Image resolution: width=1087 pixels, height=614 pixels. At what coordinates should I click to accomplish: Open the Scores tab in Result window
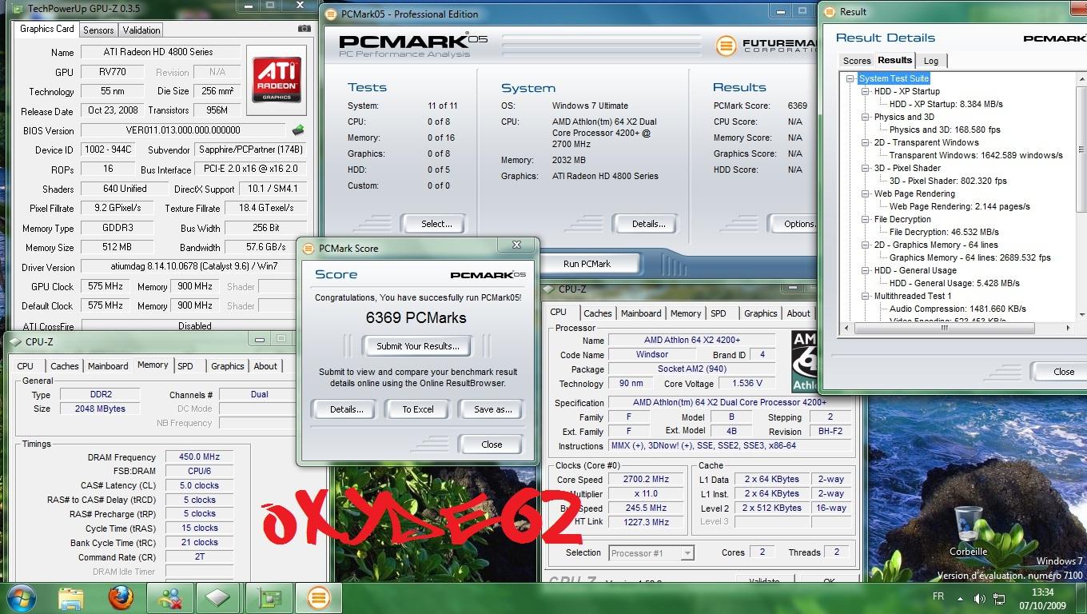pyautogui.click(x=856, y=61)
